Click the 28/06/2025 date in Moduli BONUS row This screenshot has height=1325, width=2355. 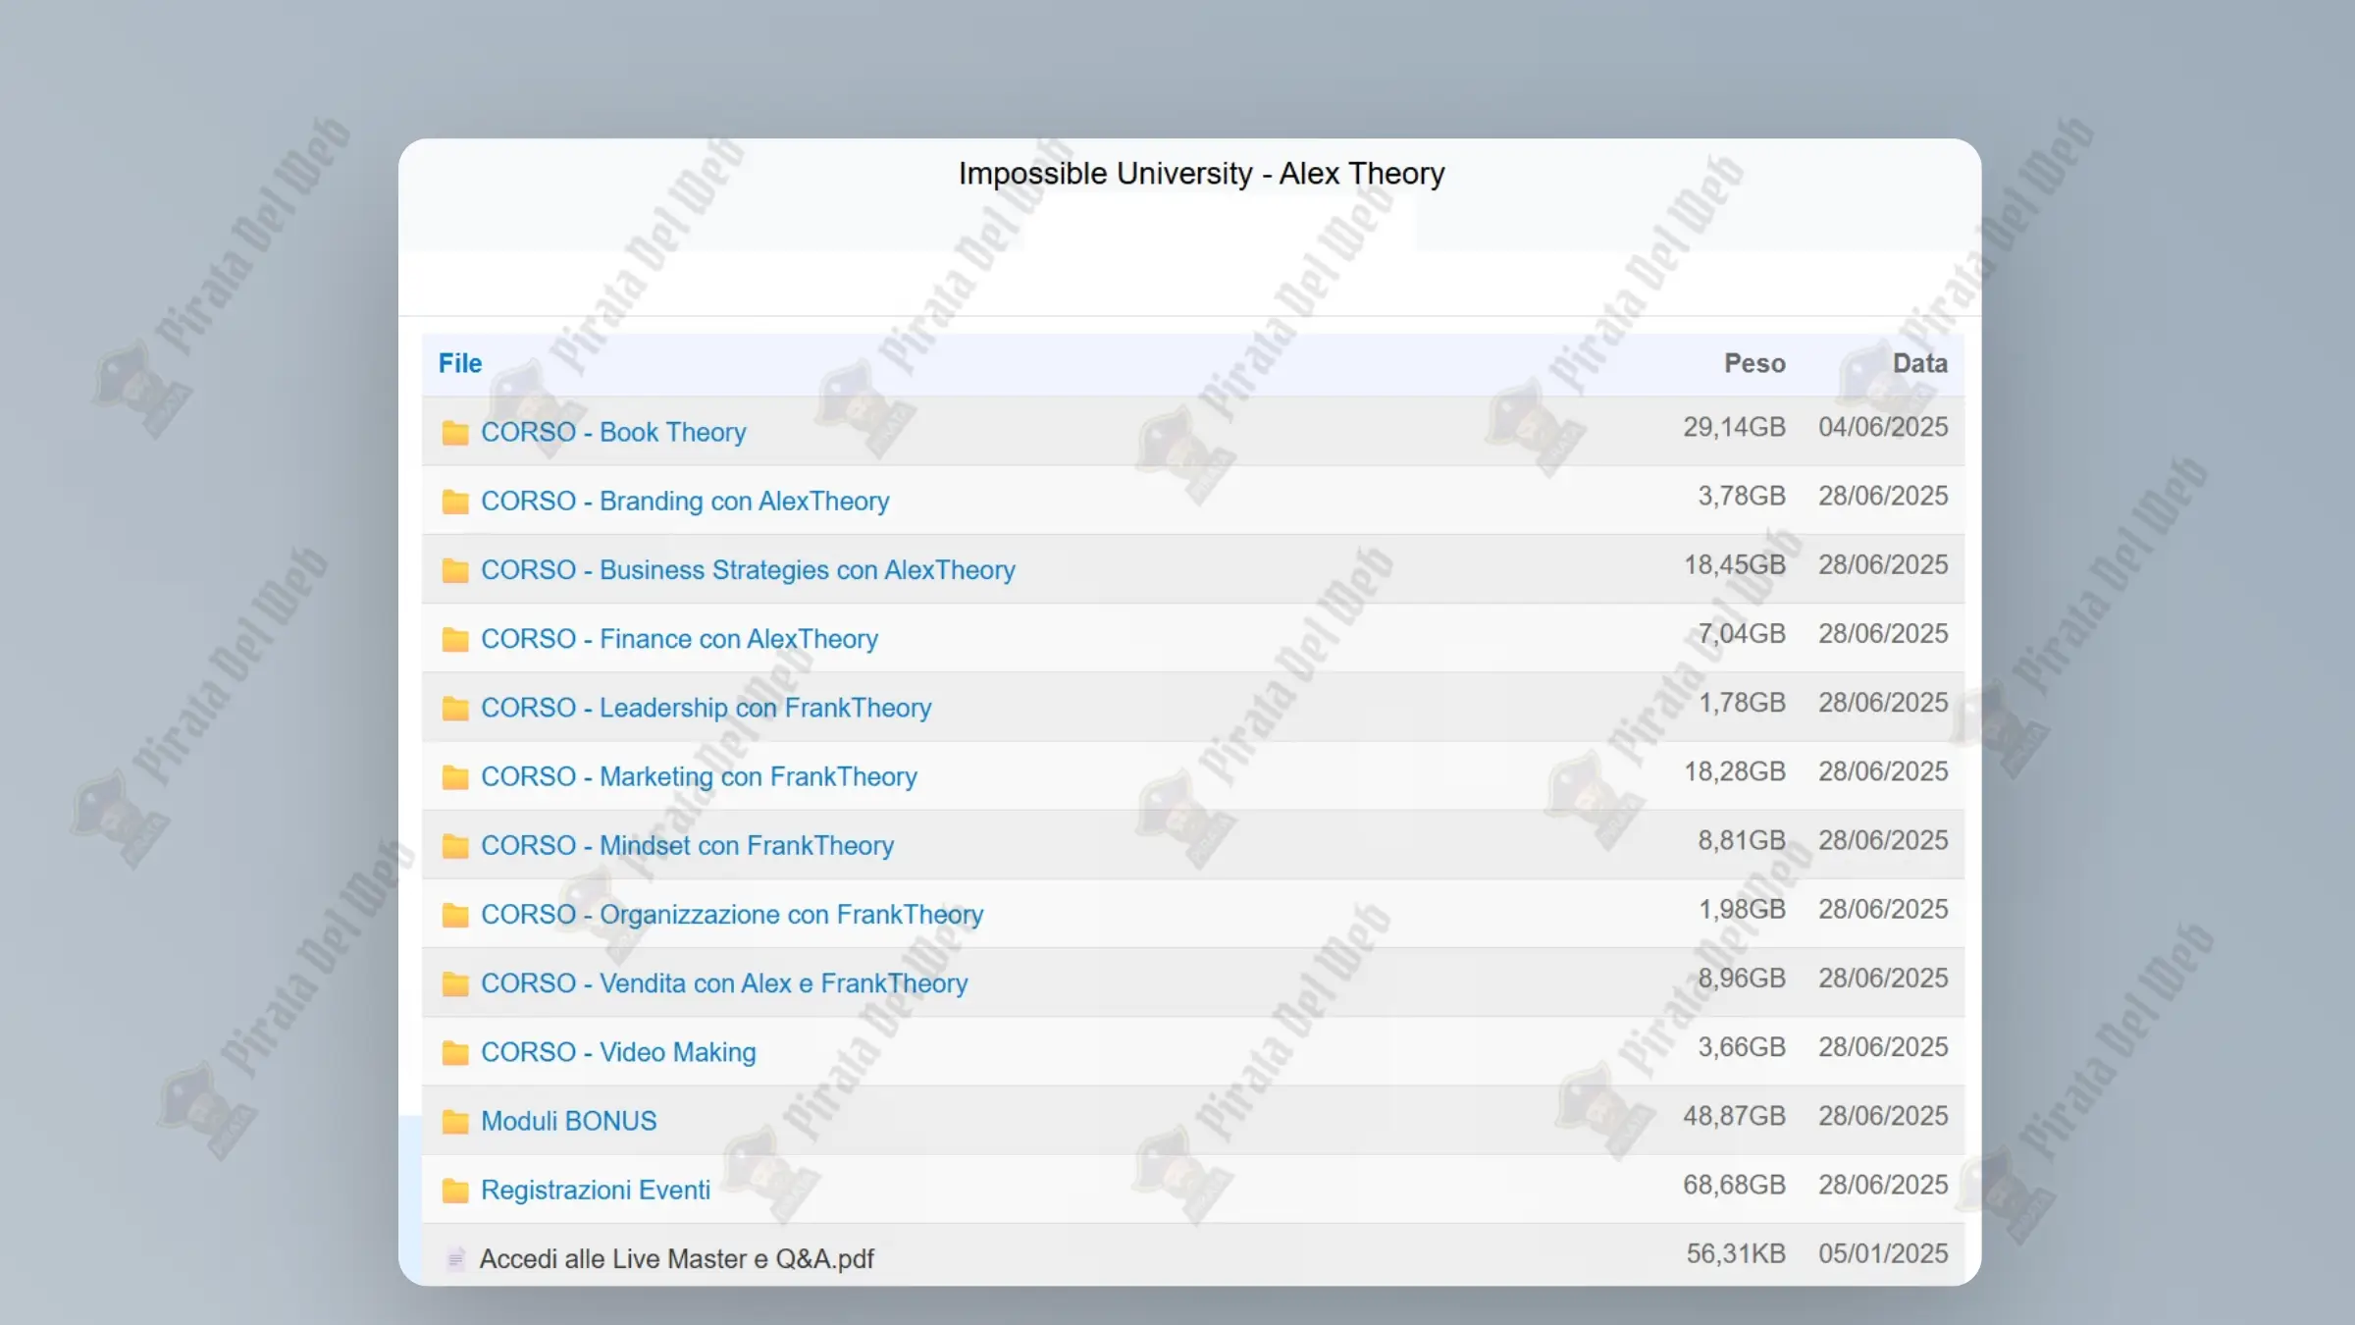tap(1883, 1116)
